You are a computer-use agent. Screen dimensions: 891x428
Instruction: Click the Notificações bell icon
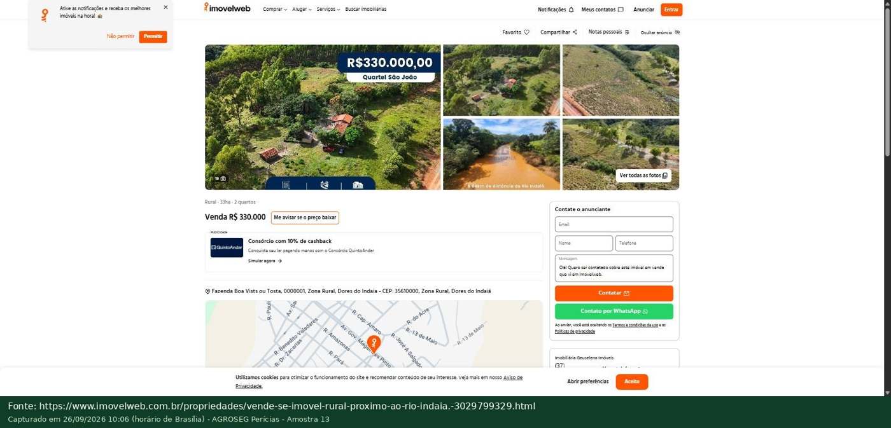pos(571,10)
